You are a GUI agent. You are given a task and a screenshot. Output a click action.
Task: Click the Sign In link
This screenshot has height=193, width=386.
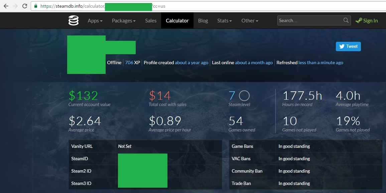click(x=370, y=20)
